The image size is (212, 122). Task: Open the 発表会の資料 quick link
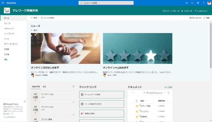101,114
